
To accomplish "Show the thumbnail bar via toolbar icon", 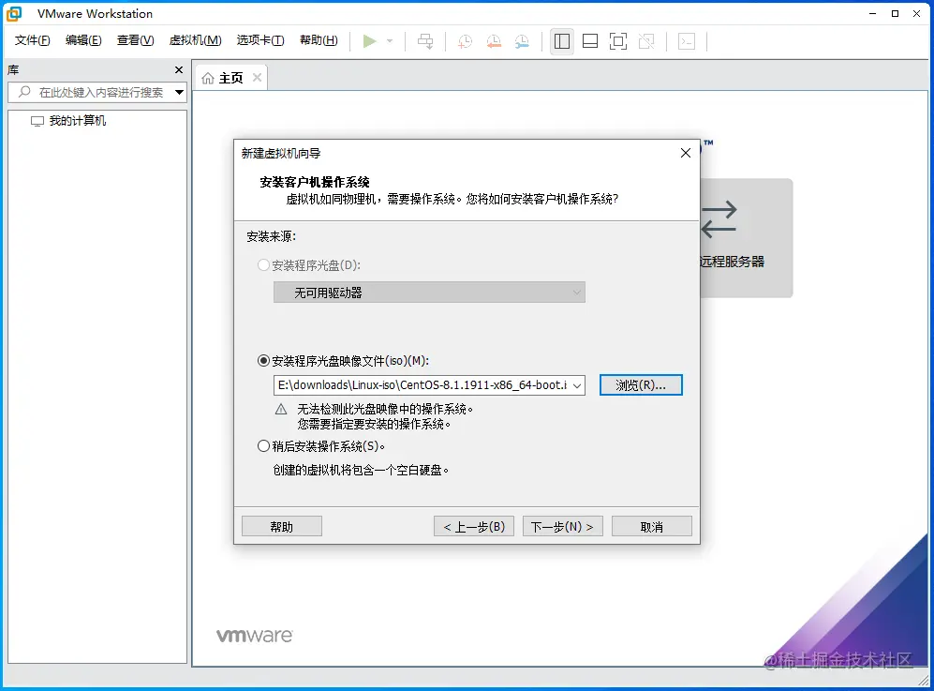I will pos(591,41).
